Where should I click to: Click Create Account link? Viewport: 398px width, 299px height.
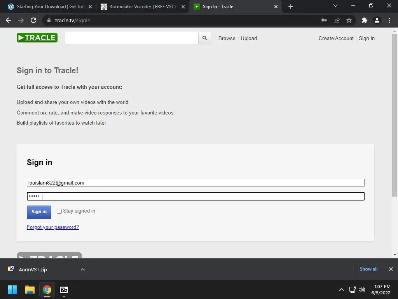(x=336, y=38)
